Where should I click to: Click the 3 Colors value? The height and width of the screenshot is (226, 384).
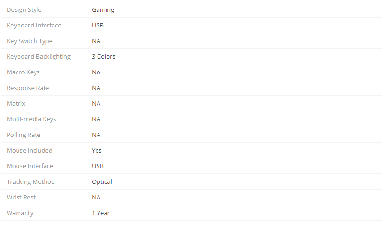[103, 57]
